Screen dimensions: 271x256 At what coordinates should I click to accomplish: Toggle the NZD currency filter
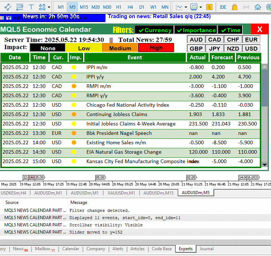[x=233, y=48]
